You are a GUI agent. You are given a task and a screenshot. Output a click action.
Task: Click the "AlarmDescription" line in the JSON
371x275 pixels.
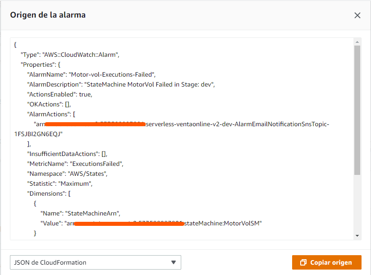(x=121, y=84)
